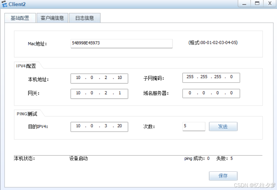The height and width of the screenshot is (190, 277).
Task: Click the 设备启动 status text
Action: (78, 158)
